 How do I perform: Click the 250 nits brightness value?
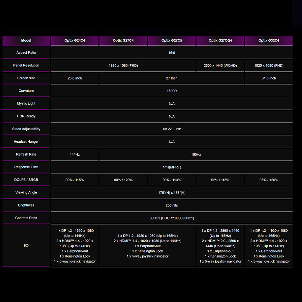click(x=172, y=206)
